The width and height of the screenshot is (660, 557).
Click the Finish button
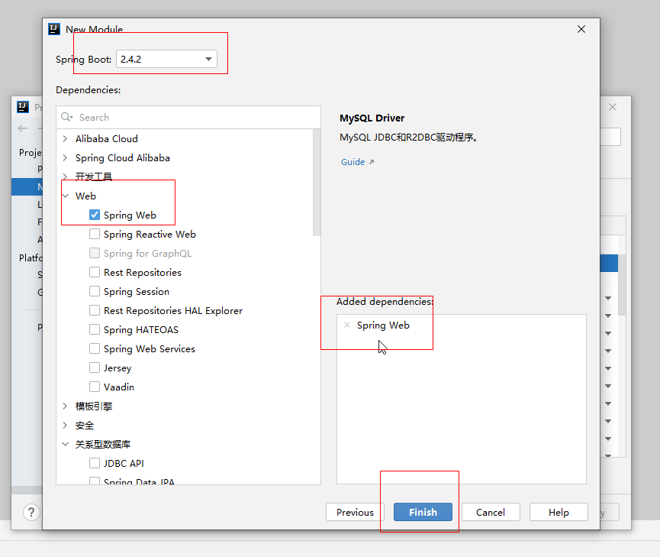[x=423, y=512]
